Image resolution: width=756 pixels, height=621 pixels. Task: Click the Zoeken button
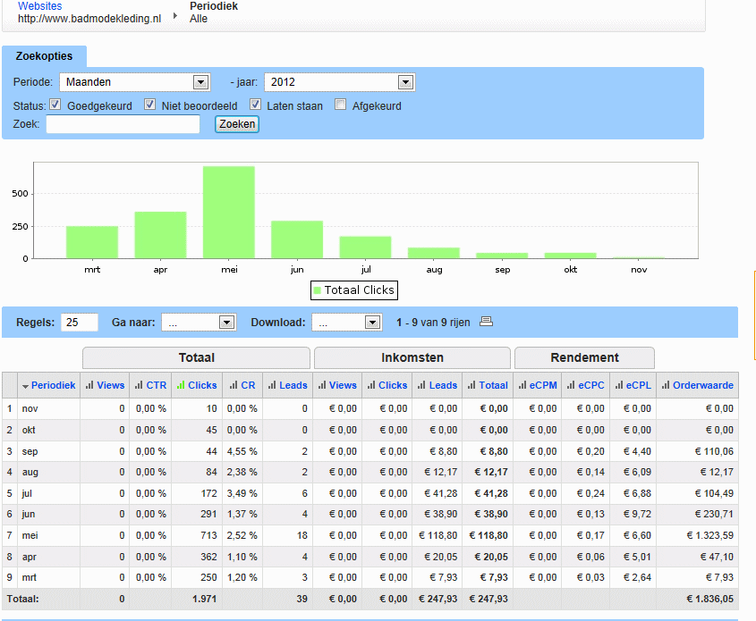[x=237, y=124]
